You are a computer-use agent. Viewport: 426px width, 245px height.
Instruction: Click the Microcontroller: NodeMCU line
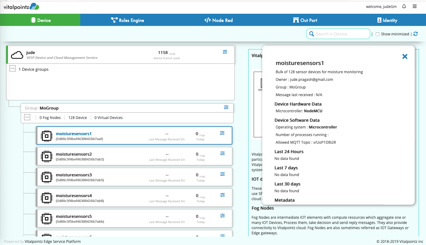[299, 111]
